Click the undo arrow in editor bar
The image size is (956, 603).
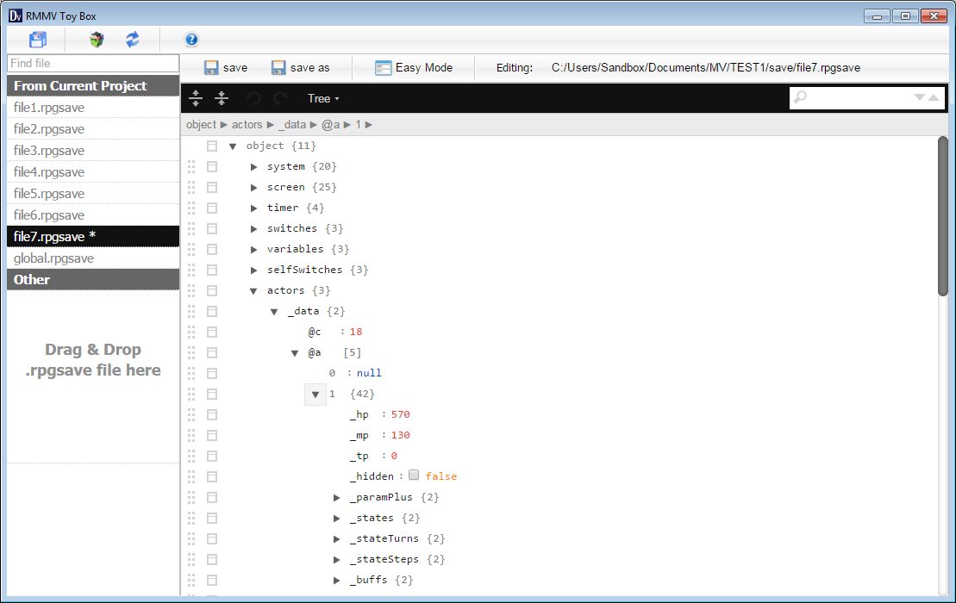[253, 98]
